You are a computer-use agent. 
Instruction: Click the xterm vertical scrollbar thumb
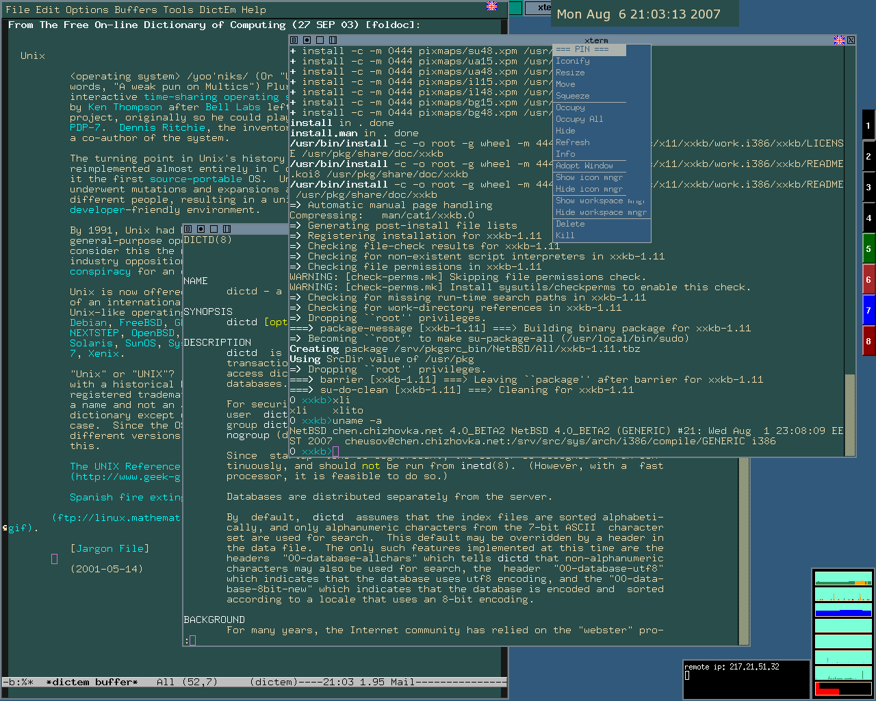click(850, 414)
